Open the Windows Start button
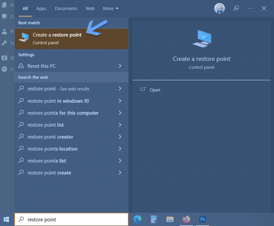Screen dimensions: 274x226 (6, 219)
